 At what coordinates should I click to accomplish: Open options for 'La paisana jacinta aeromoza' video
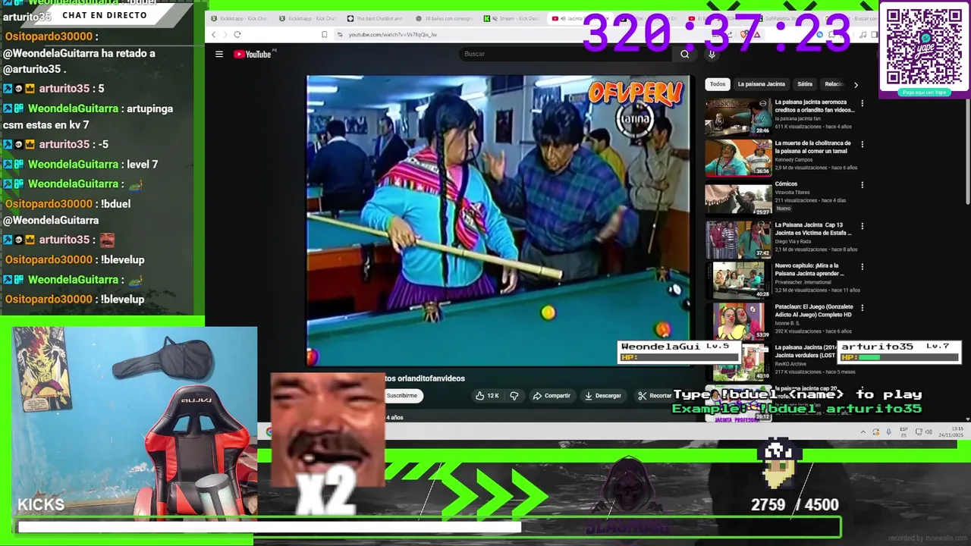(862, 103)
